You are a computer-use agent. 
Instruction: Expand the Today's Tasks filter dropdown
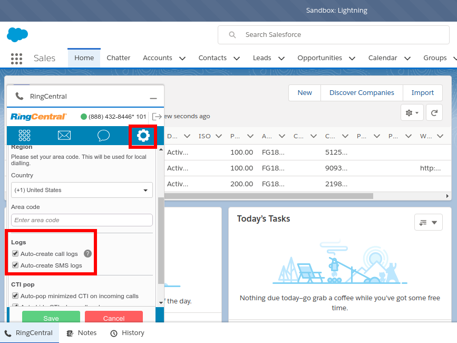(428, 223)
